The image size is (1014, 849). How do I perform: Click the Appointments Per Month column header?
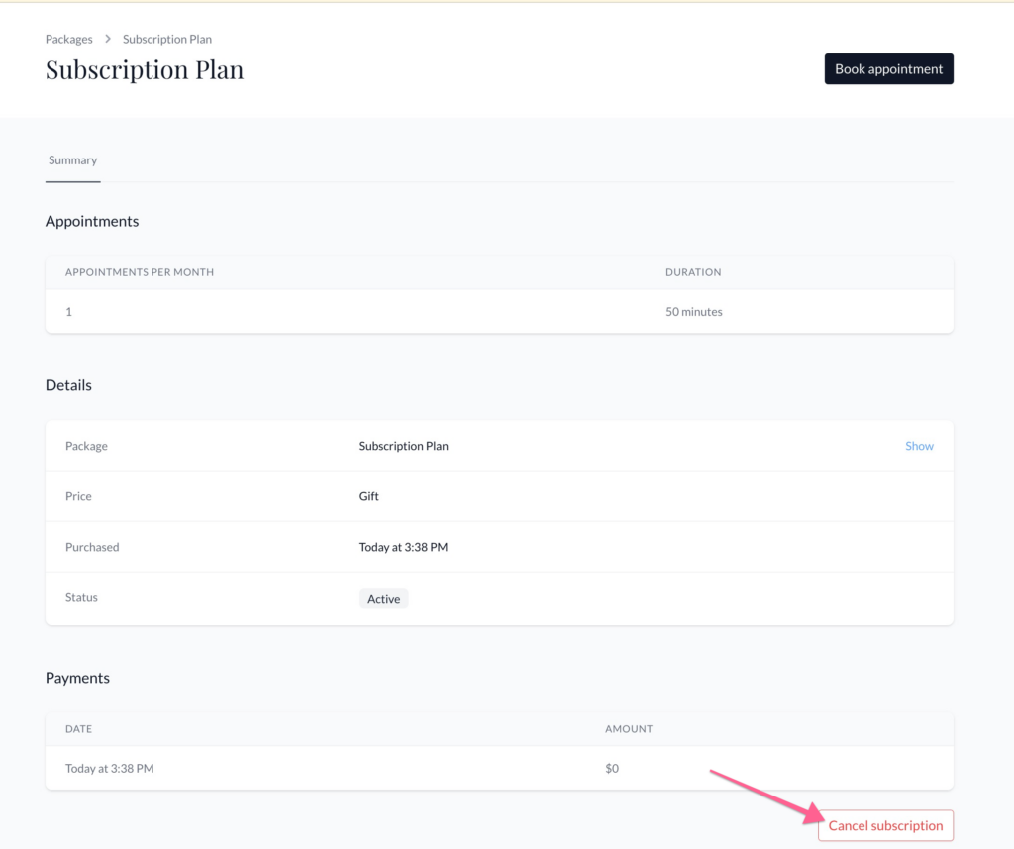tap(140, 272)
